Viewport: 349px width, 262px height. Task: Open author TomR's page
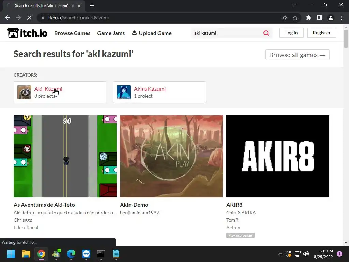tap(232, 220)
